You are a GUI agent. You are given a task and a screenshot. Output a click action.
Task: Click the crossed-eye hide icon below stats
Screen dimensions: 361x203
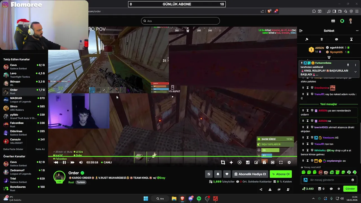pyautogui.click(x=279, y=189)
